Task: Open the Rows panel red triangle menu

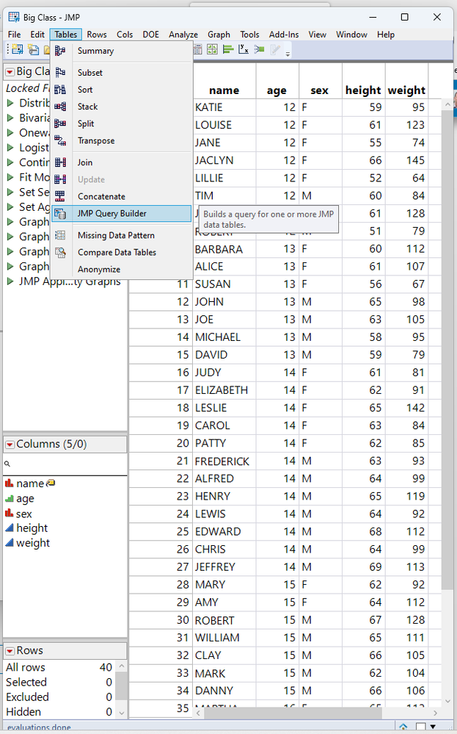Action: (x=10, y=651)
